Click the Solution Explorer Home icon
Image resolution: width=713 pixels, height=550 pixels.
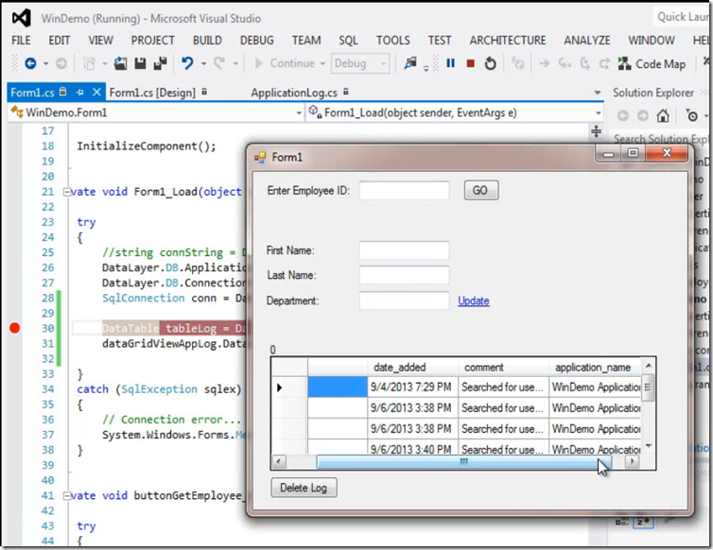coord(663,116)
